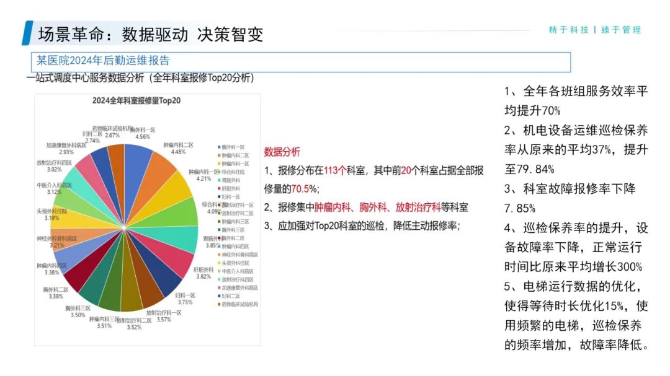The image size is (670, 376).
Task: Click the 妇科一区 legend entry
Action: point(229,197)
